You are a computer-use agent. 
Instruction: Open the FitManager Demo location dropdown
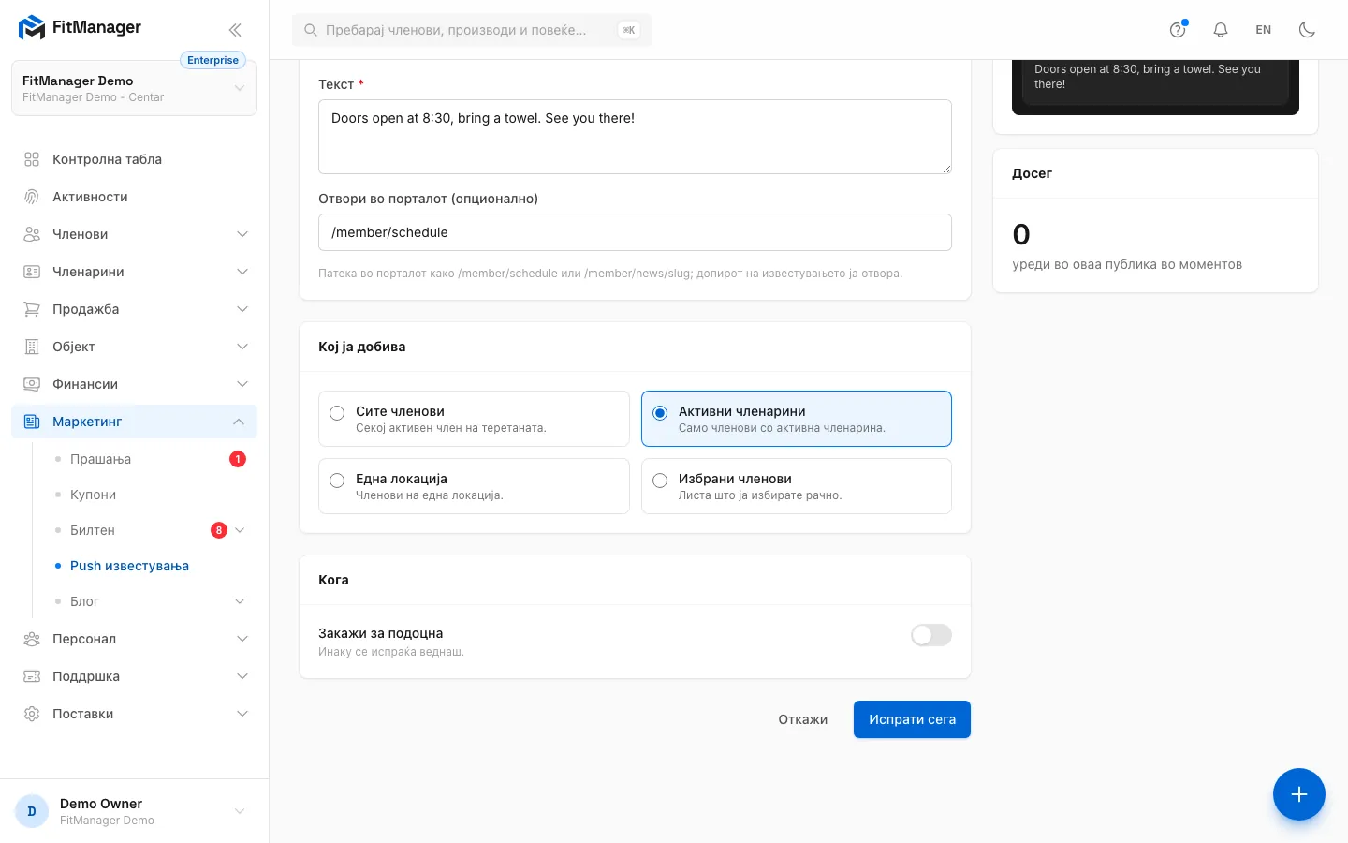pos(134,88)
